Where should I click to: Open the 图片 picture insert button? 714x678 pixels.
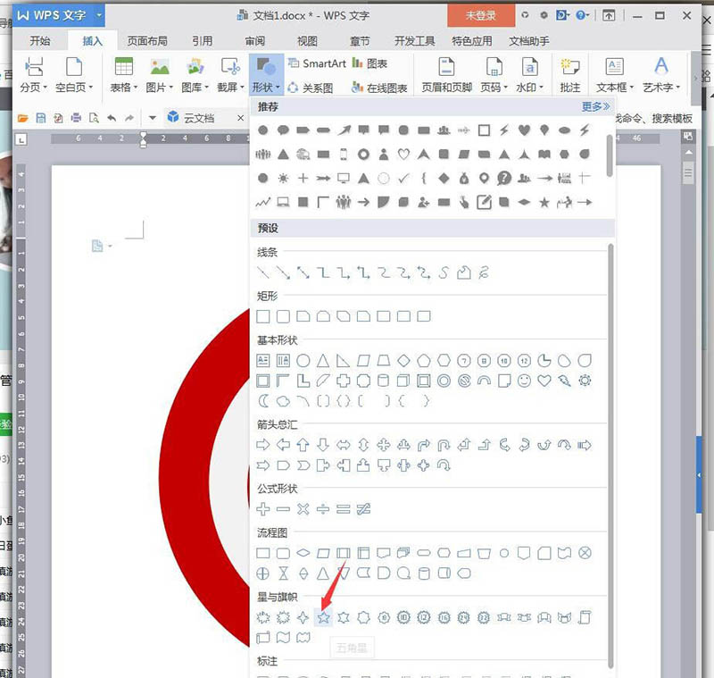(x=160, y=73)
